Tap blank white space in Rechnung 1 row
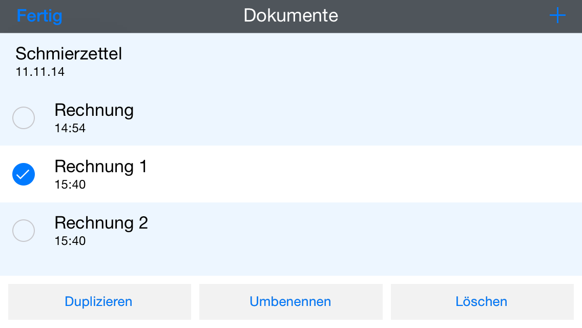This screenshot has height=328, width=582. [359, 174]
